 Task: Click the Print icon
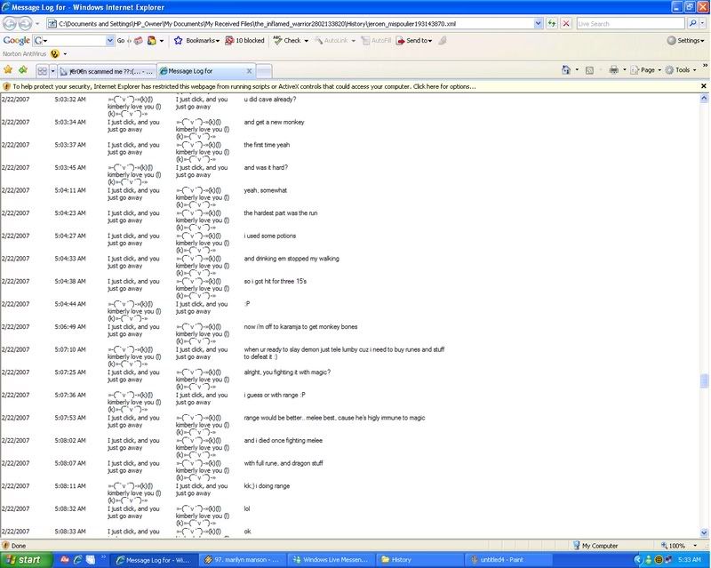point(613,70)
